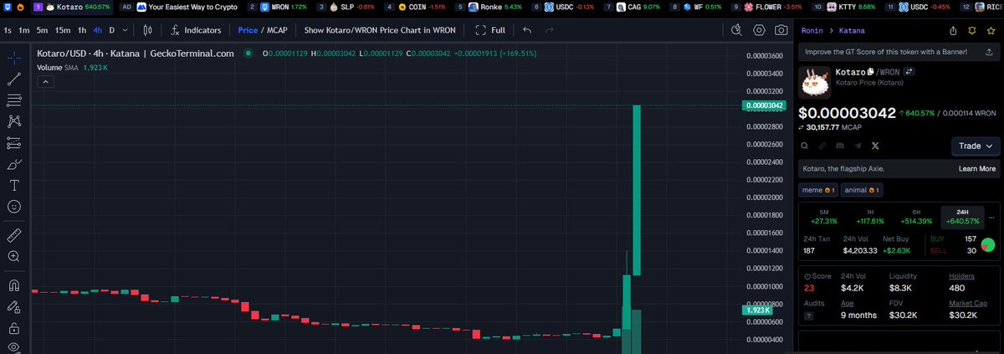Collapse the indicator legend arrow
The image size is (1004, 354).
pyautogui.click(x=45, y=82)
